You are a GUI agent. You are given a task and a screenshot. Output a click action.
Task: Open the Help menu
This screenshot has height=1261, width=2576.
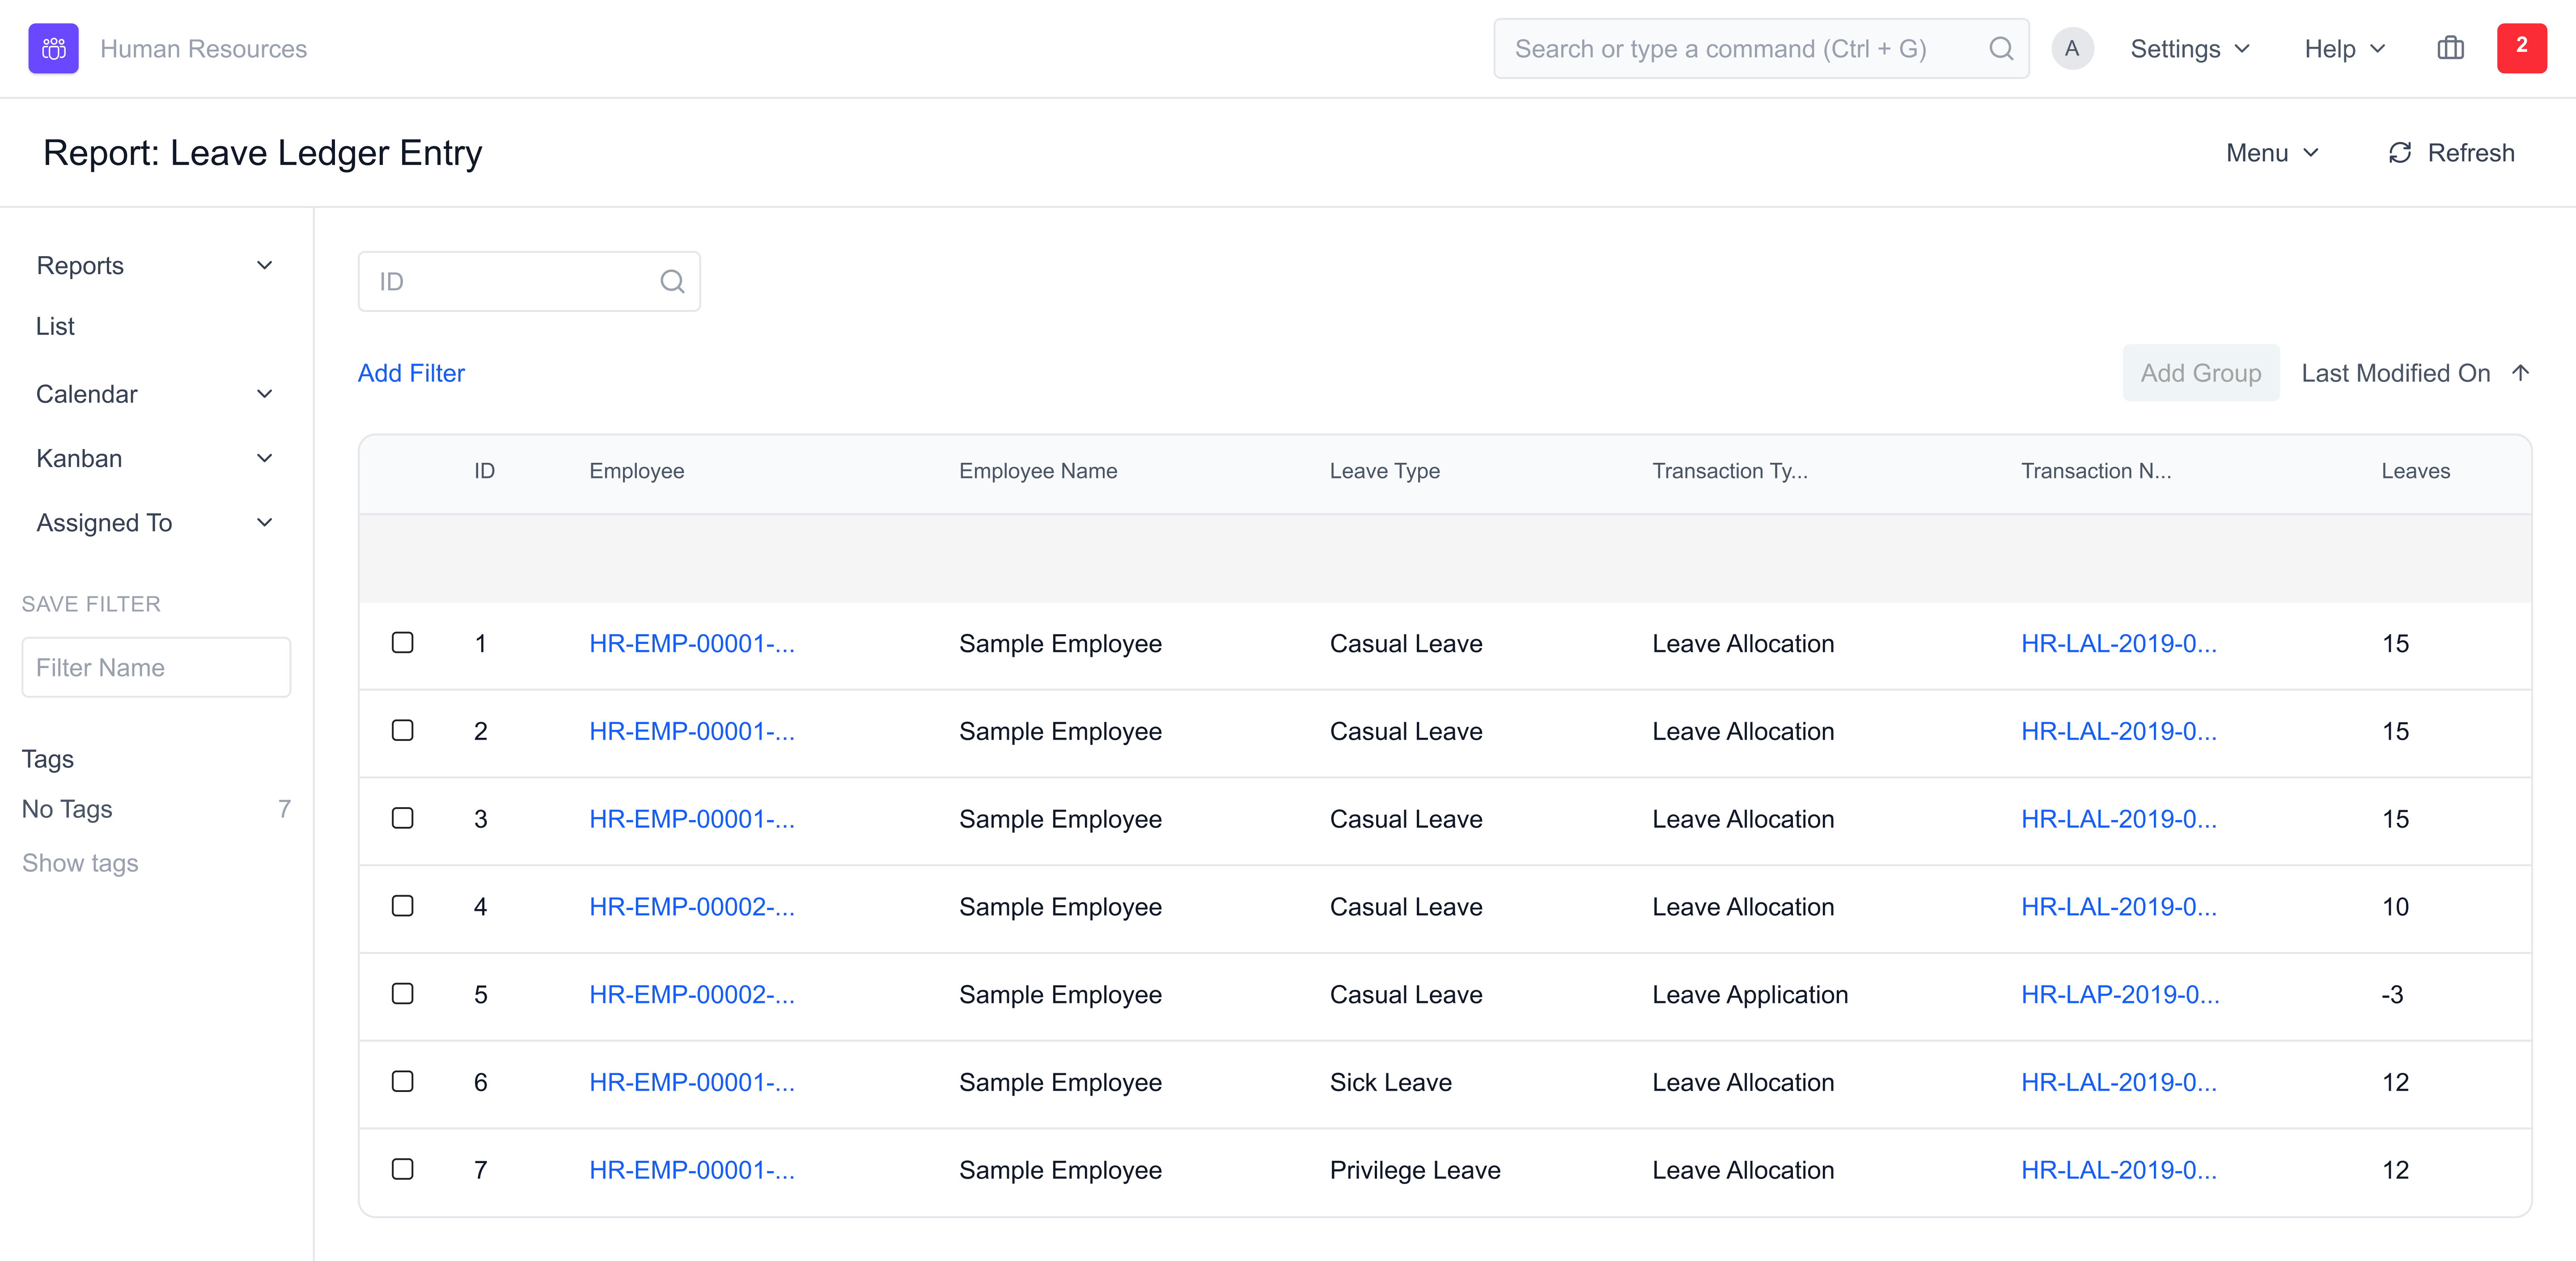[x=2343, y=48]
